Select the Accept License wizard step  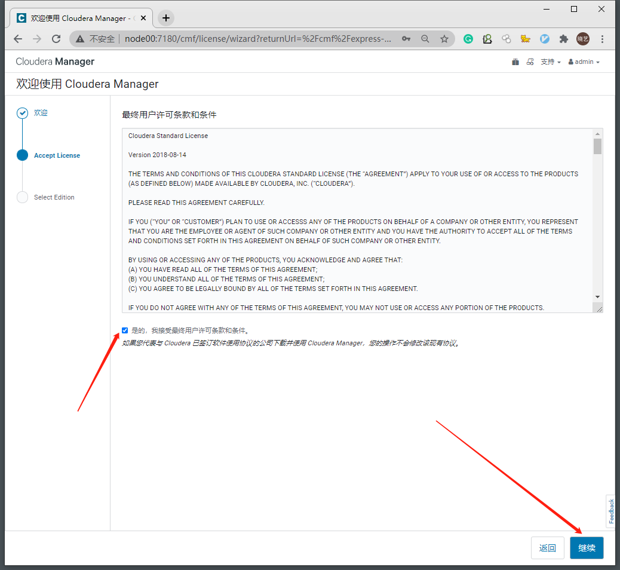(x=57, y=155)
